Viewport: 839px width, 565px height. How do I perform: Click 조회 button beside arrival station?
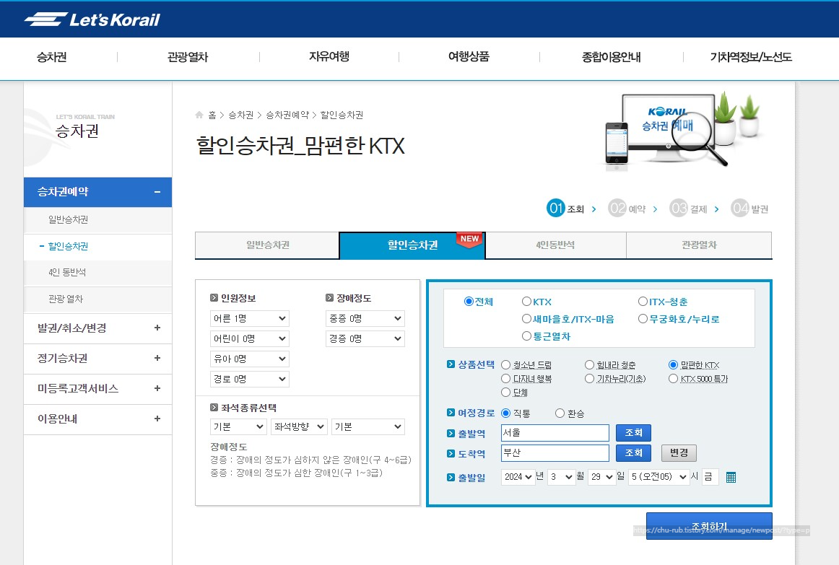633,452
